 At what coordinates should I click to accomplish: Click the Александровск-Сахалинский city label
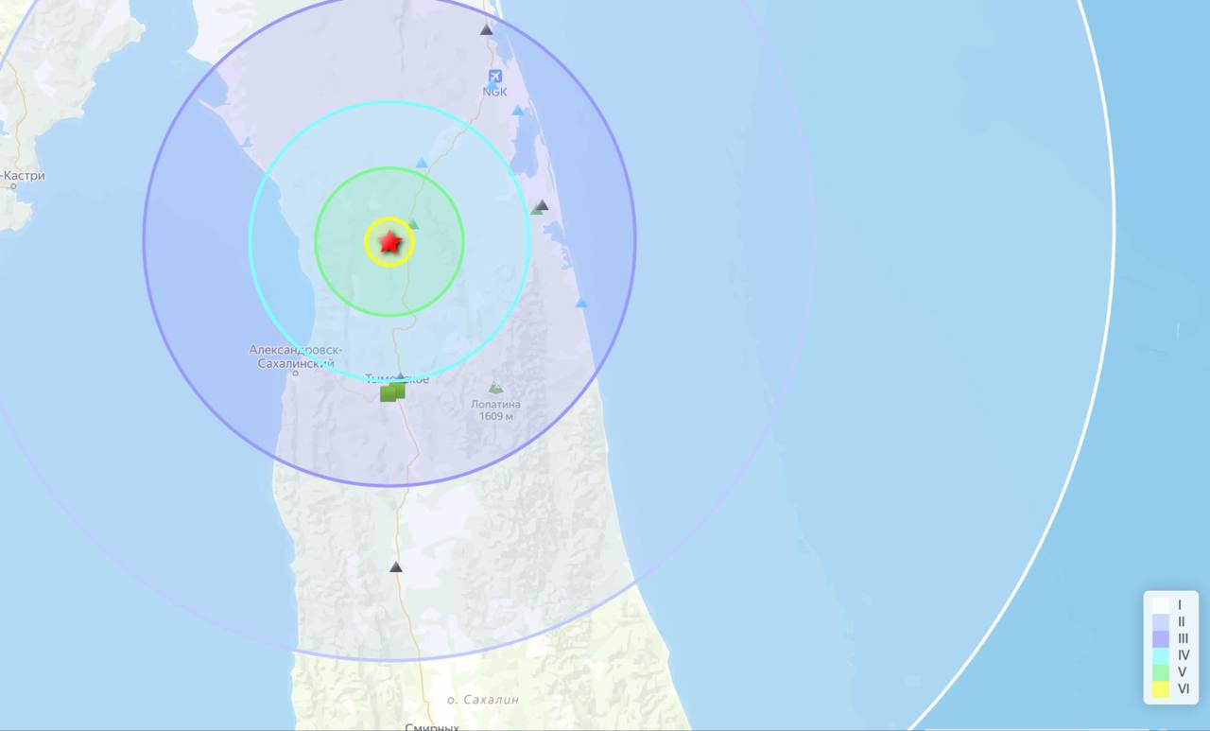[x=293, y=357]
